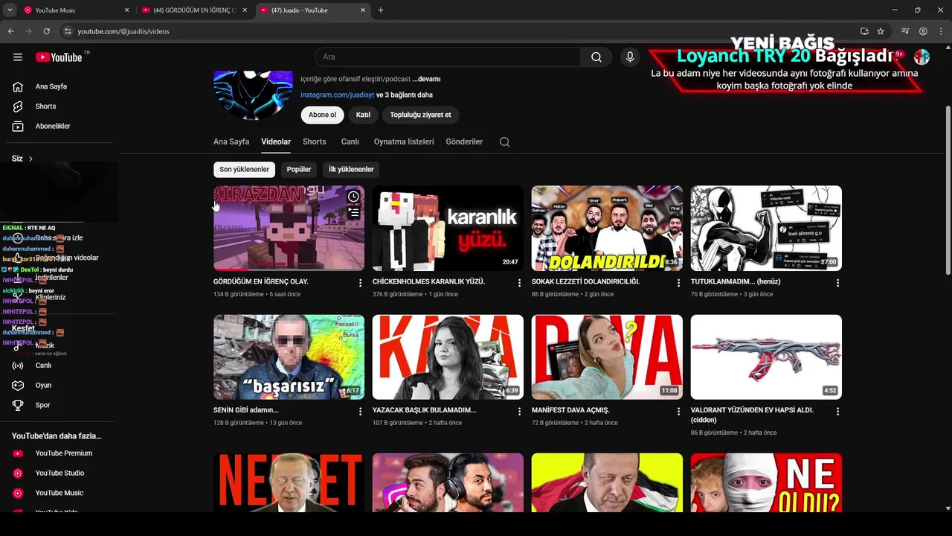Switch to the channel Shorts tab

coord(315,141)
